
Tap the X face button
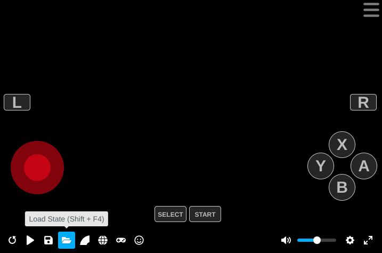(342, 145)
